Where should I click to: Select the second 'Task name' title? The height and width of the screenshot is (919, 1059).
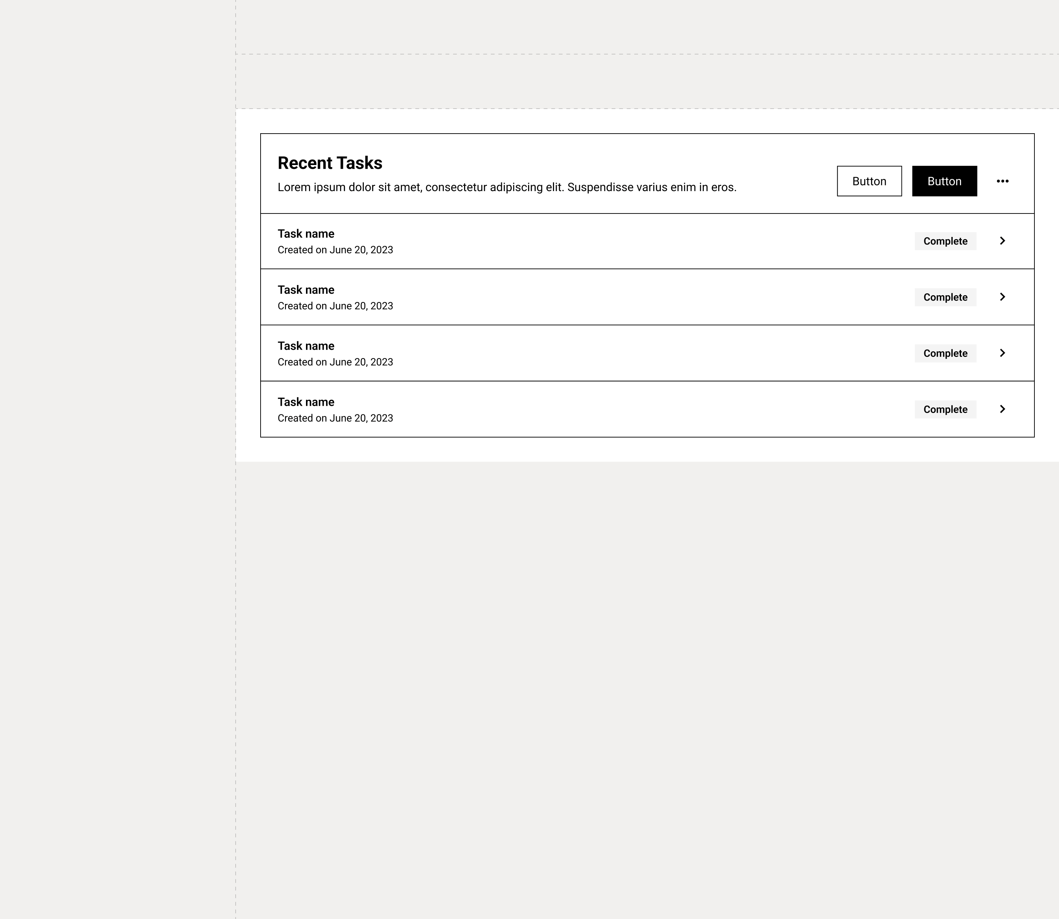(306, 290)
